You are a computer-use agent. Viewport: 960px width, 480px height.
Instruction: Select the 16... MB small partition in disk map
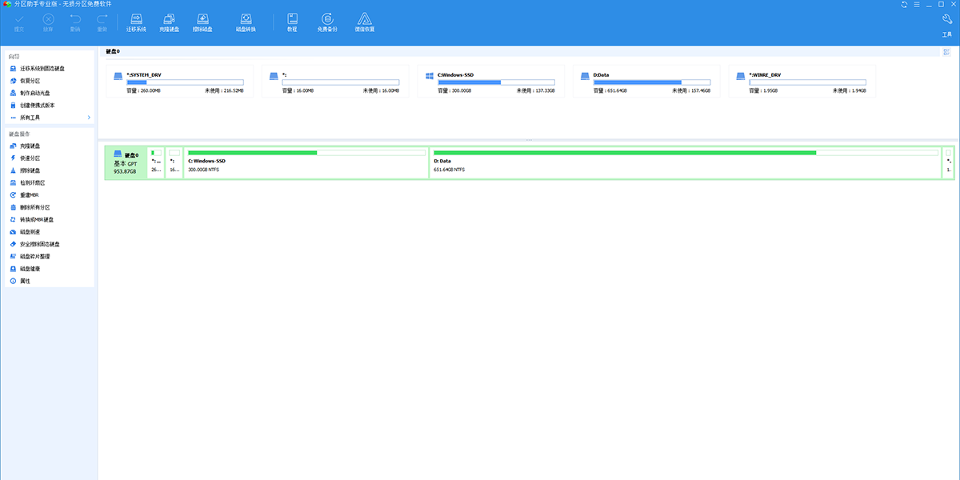tap(174, 162)
